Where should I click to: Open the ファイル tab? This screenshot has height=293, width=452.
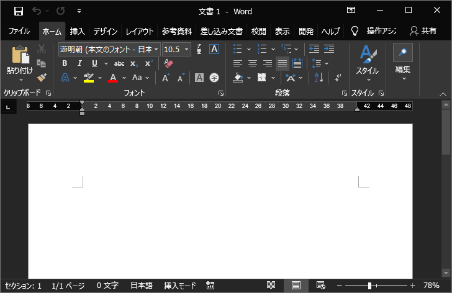(x=19, y=31)
